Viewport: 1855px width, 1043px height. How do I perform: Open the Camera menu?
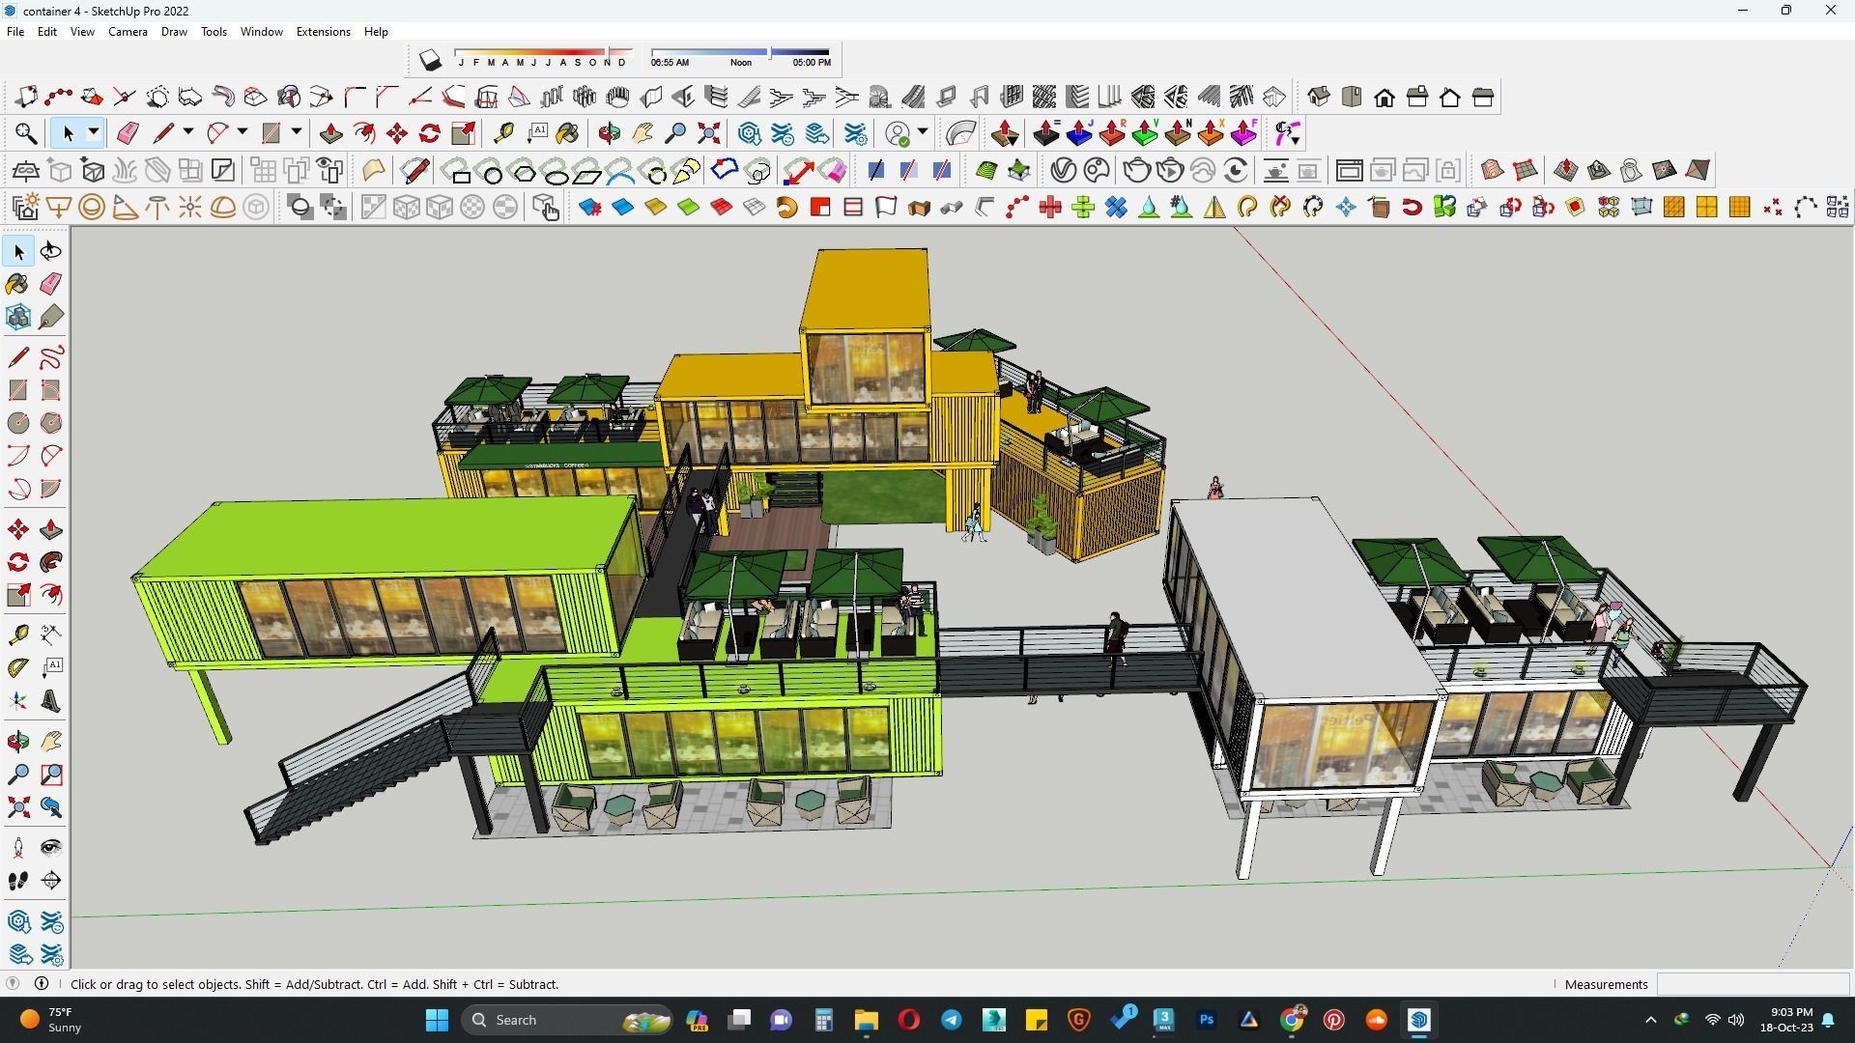tap(128, 32)
